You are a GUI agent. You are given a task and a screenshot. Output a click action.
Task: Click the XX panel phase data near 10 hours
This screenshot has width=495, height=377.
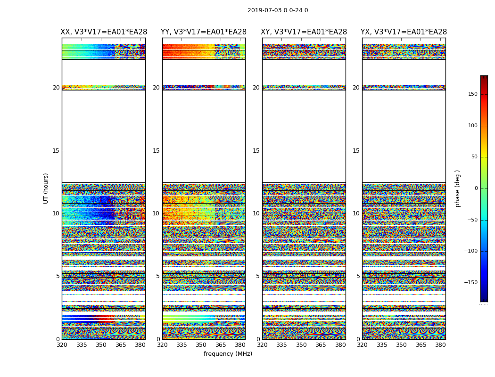pos(104,212)
